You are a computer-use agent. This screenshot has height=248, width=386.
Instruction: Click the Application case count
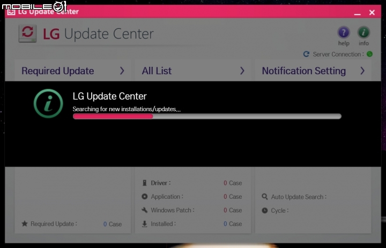(233, 197)
